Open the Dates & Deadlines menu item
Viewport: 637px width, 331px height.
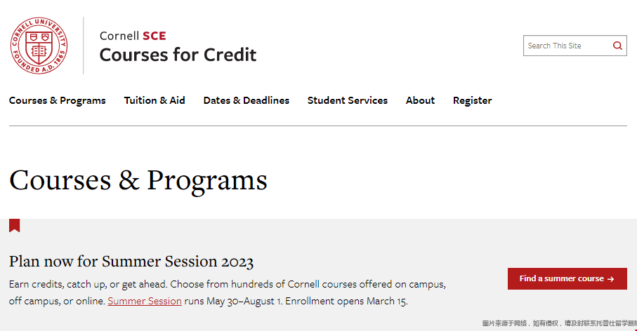tap(246, 100)
